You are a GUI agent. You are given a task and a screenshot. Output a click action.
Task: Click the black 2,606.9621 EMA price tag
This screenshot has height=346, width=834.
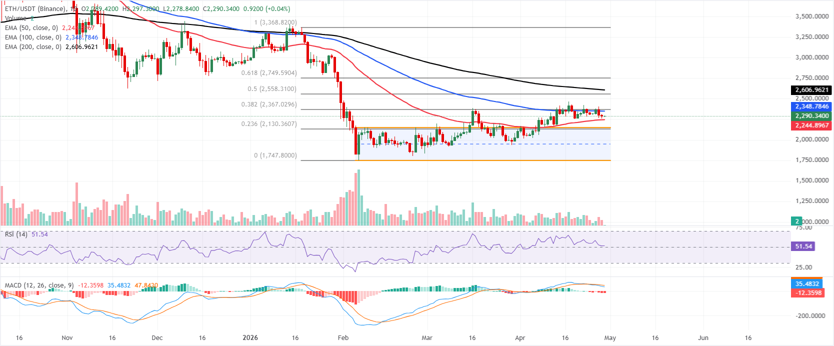pyautogui.click(x=812, y=90)
